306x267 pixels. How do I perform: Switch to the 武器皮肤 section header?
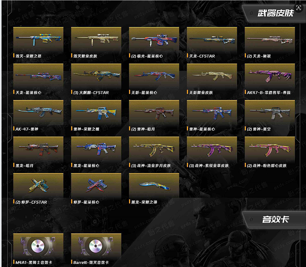tap(275, 13)
